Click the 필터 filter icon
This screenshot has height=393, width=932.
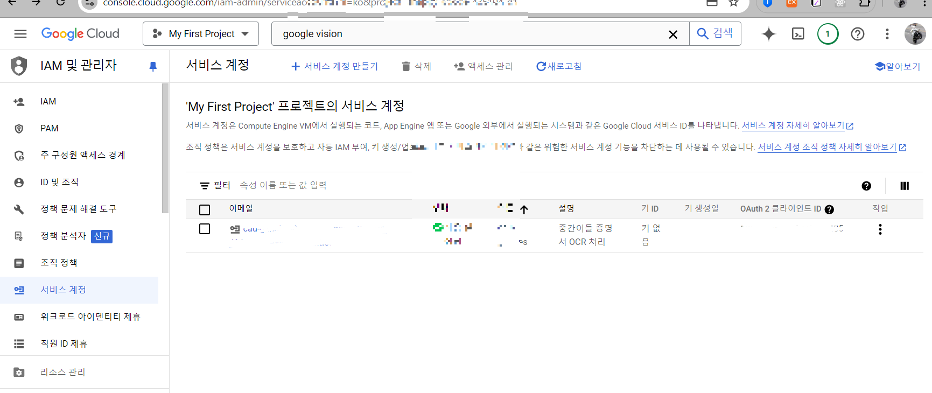coord(205,186)
